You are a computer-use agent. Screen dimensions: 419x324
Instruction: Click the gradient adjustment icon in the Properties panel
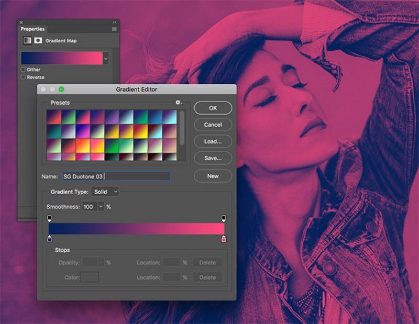click(x=28, y=40)
